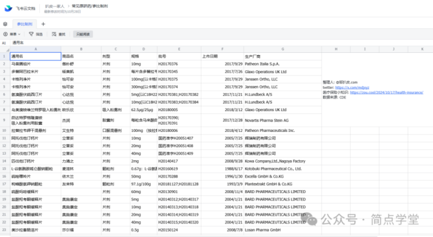Click the date cell 2018/3/12
Image resolution: width=433 pixels, height=237 pixels.
pyautogui.click(x=223, y=110)
